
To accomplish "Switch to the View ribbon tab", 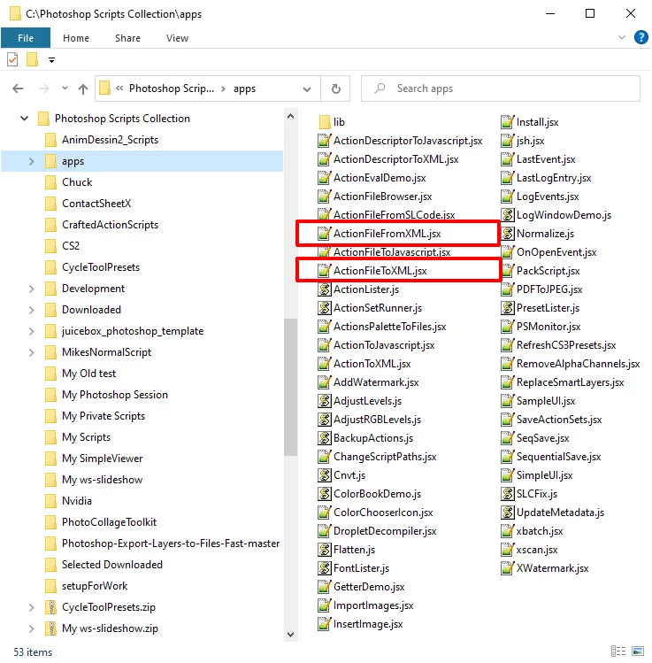I will (x=177, y=38).
